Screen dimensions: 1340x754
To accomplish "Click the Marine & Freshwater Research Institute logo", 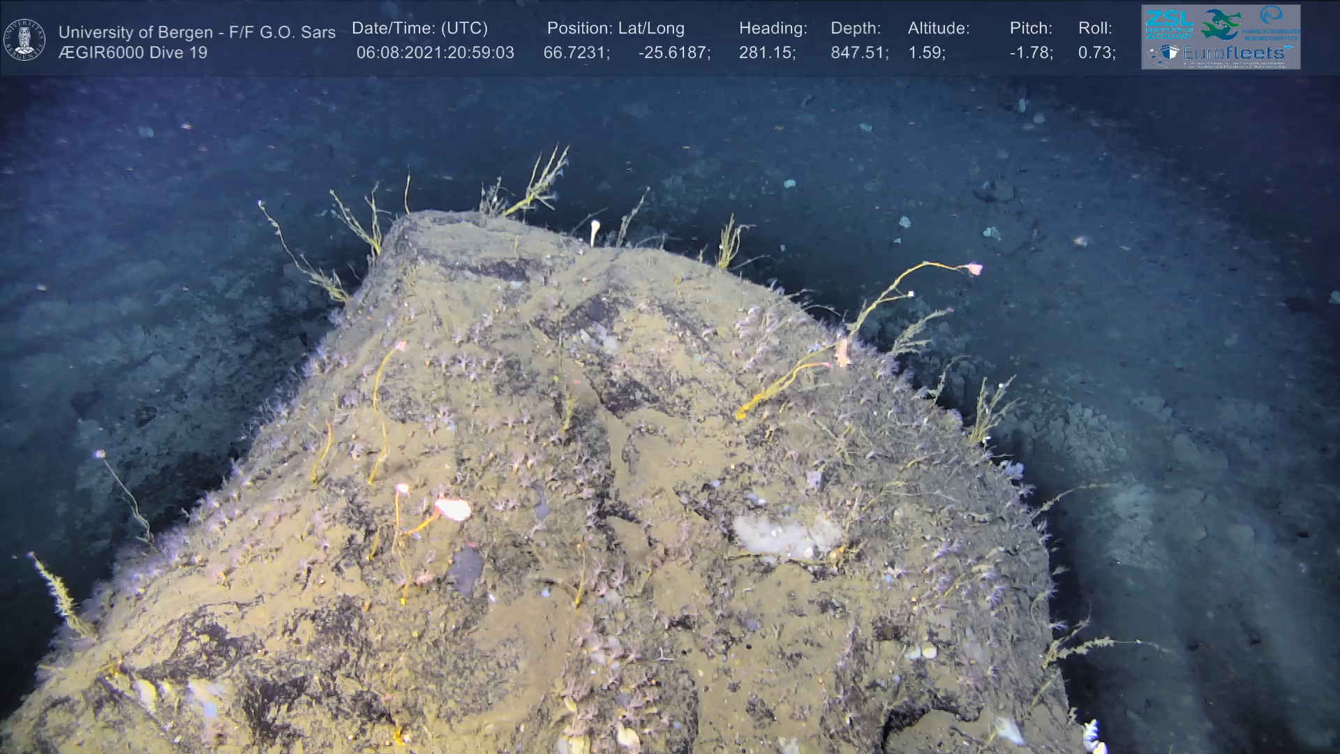I will tap(1272, 23).
